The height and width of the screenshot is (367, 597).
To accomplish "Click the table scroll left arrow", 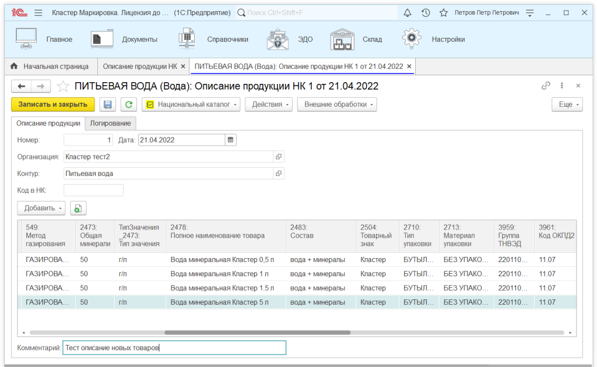I will click(23, 333).
